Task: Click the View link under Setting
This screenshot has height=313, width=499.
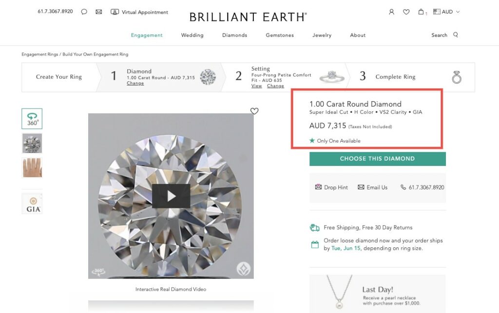Action: pos(256,86)
